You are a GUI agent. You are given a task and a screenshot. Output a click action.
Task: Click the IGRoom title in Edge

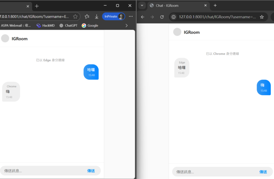point(20,39)
